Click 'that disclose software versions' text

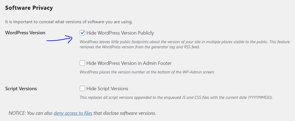[124, 113]
